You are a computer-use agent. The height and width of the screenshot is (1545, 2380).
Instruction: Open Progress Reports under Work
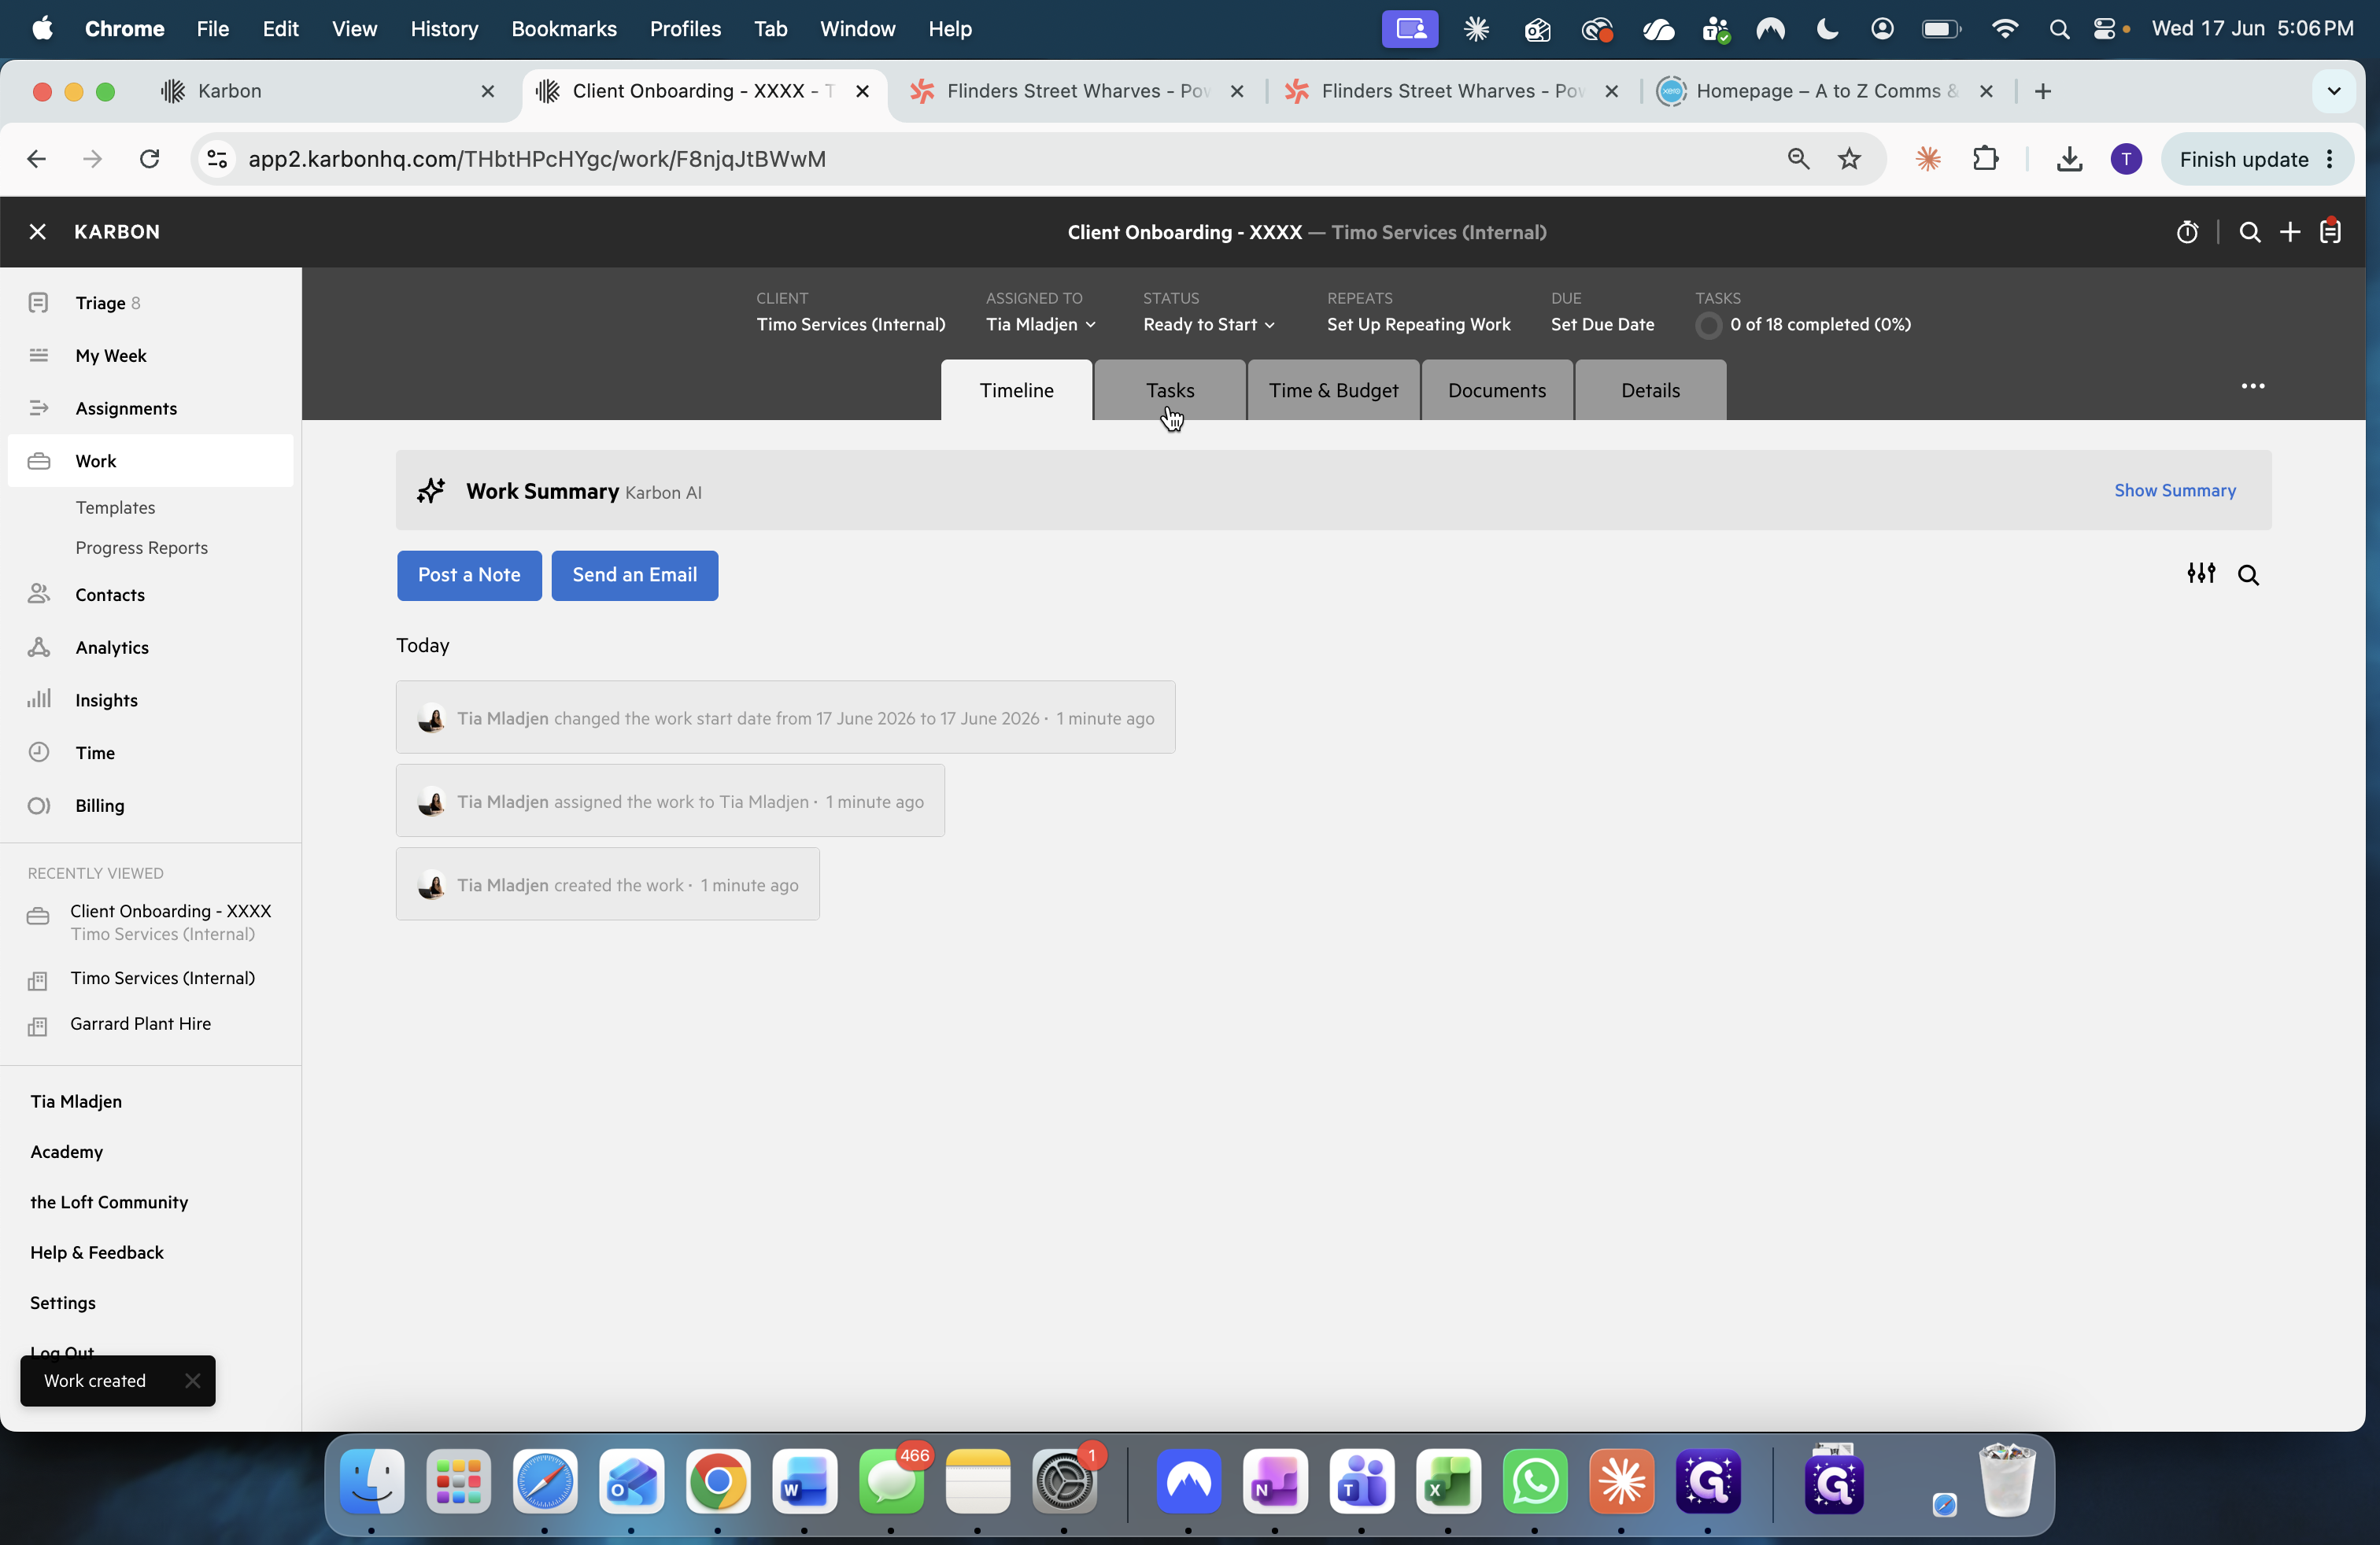141,548
